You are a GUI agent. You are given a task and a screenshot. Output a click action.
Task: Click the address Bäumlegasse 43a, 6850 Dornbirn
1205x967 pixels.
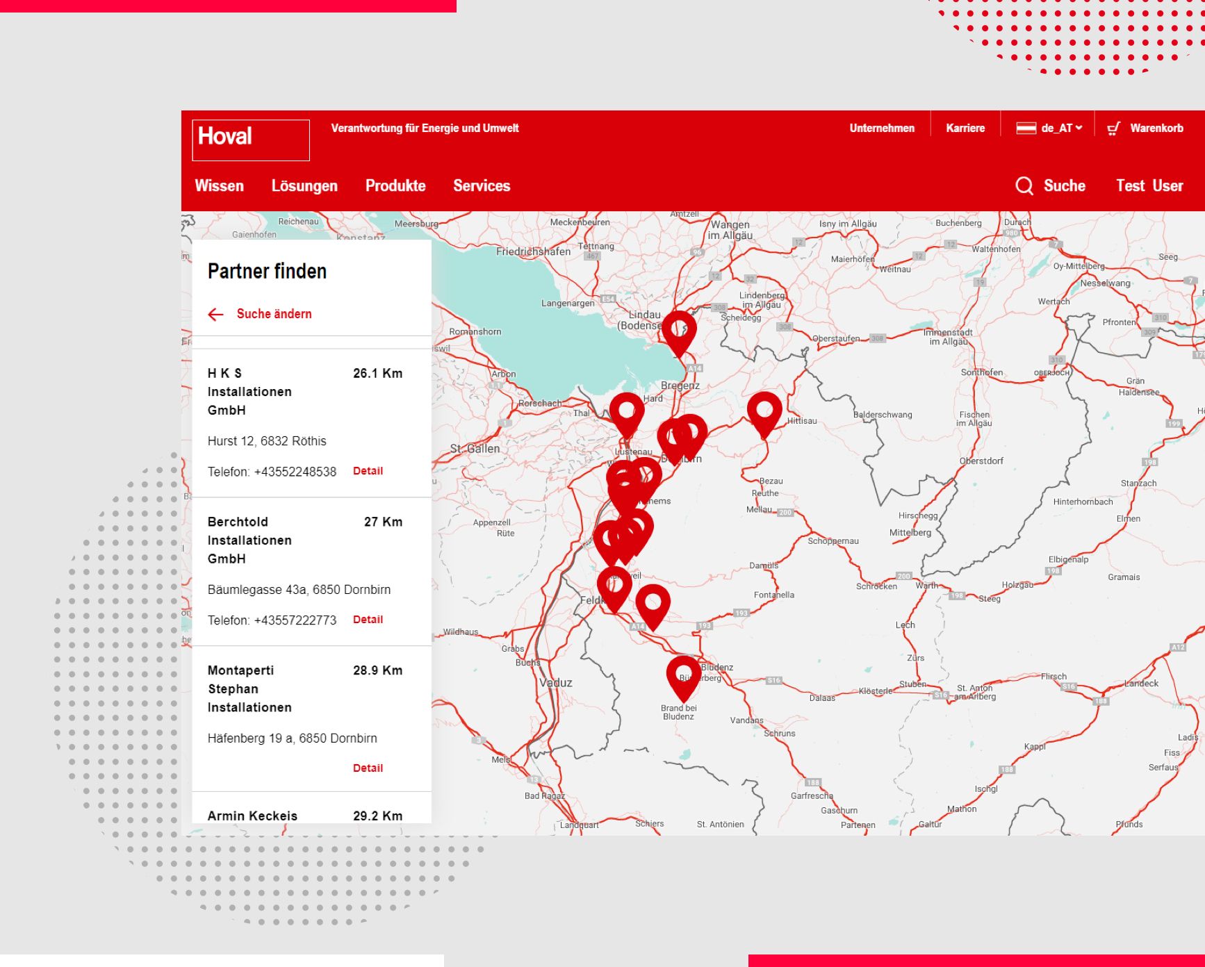click(x=299, y=590)
